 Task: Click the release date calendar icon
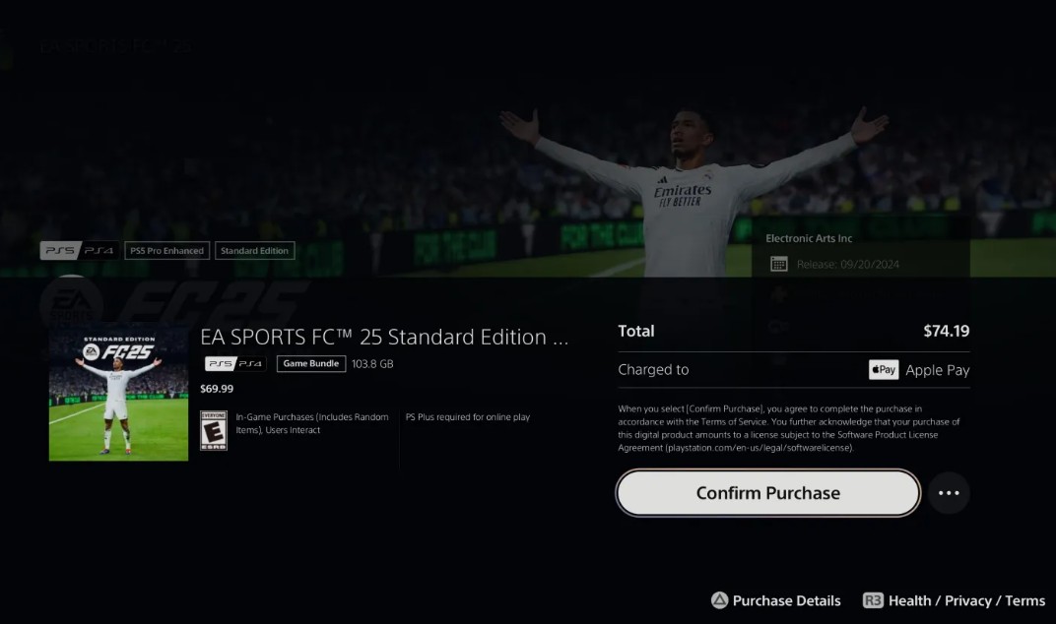click(778, 264)
